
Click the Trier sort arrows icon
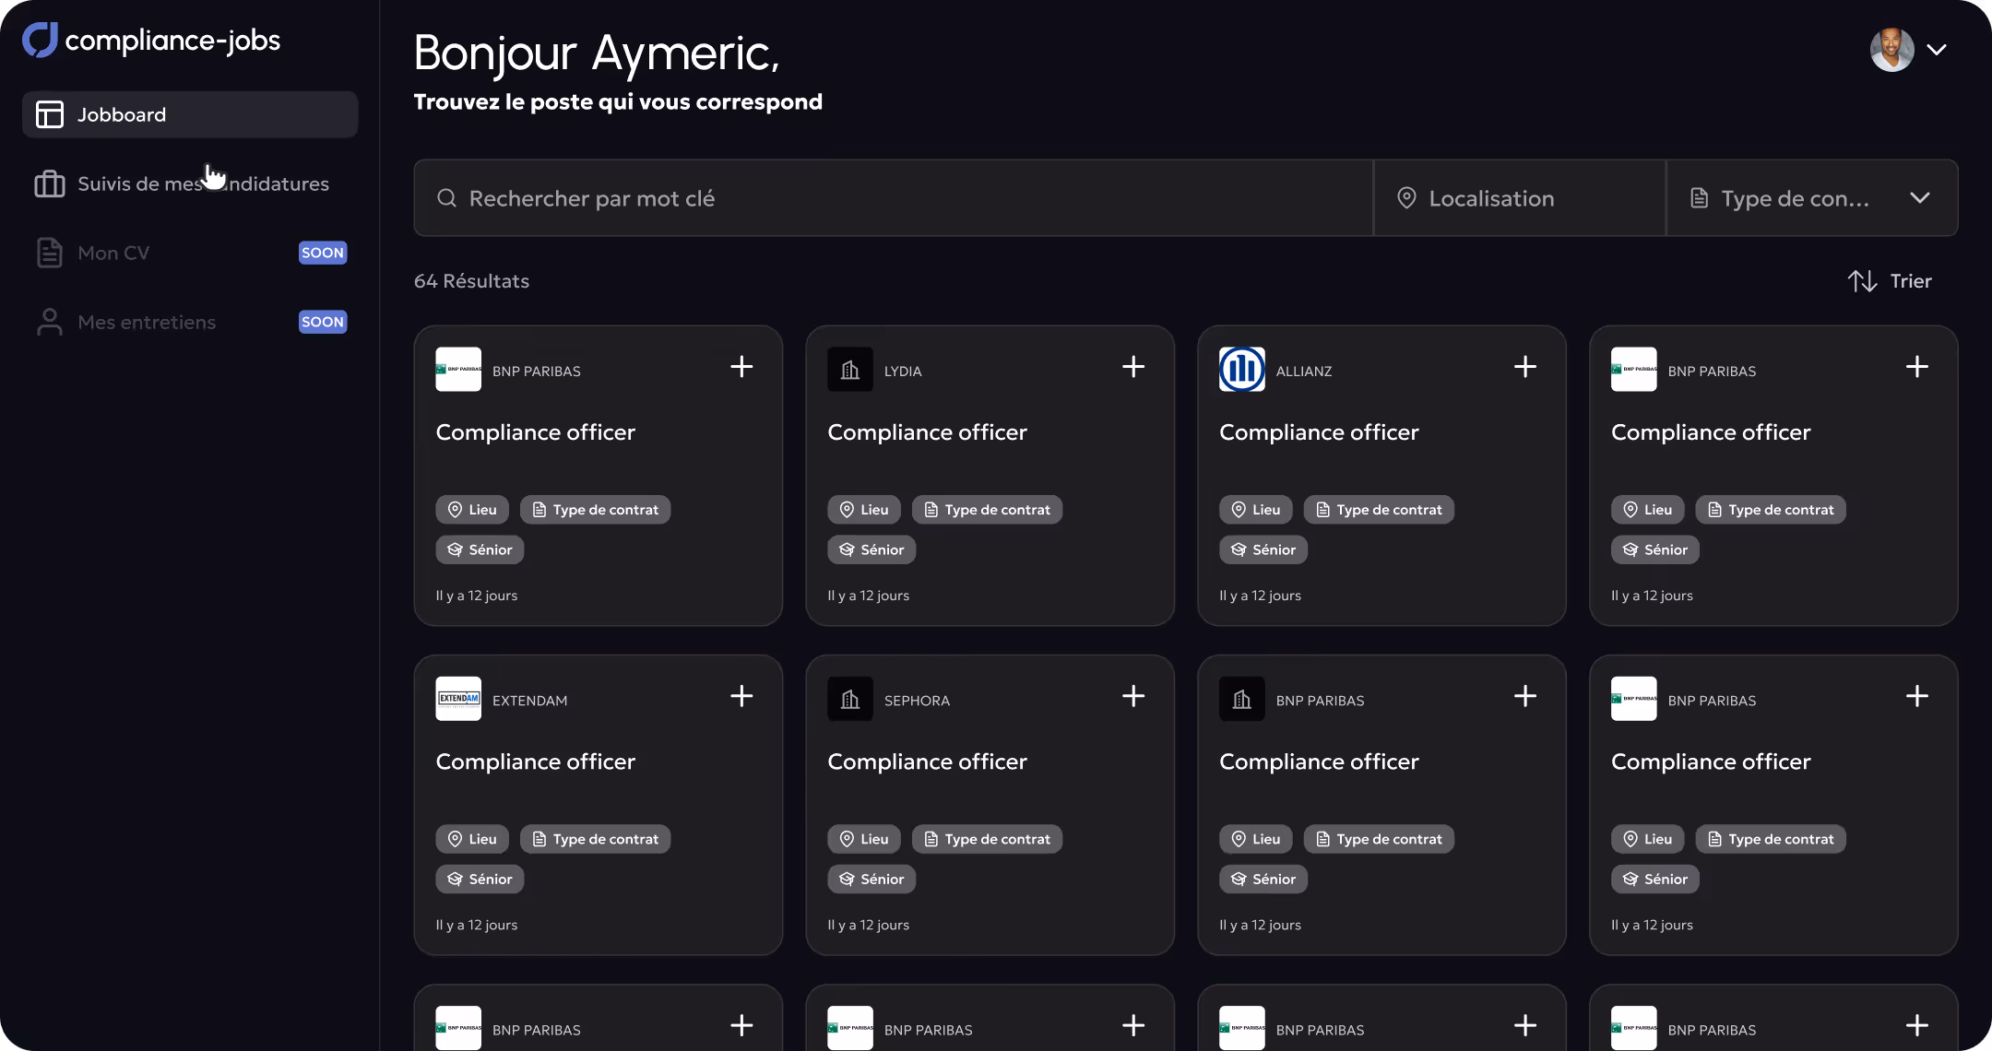[1862, 281]
